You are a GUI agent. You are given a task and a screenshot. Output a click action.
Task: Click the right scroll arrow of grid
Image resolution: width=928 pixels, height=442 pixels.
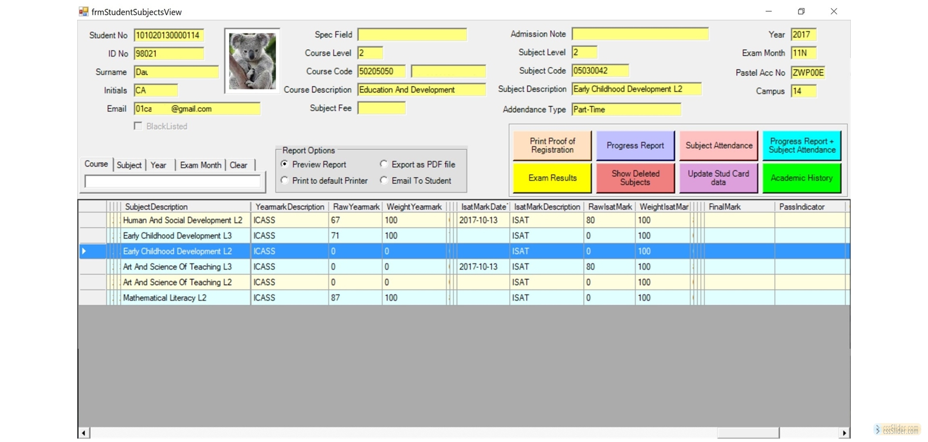tap(844, 433)
